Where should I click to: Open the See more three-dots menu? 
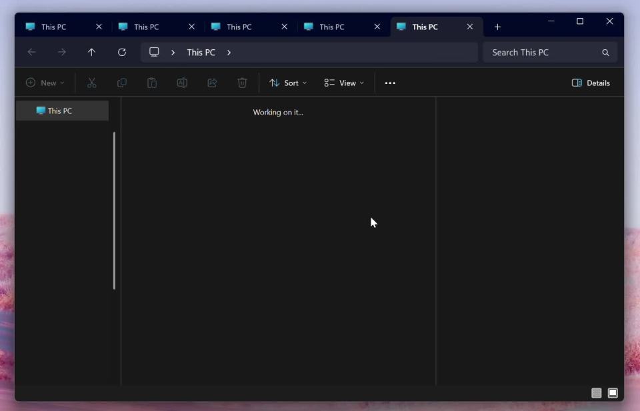[390, 83]
